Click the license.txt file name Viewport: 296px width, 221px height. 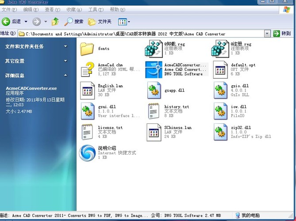point(110,128)
